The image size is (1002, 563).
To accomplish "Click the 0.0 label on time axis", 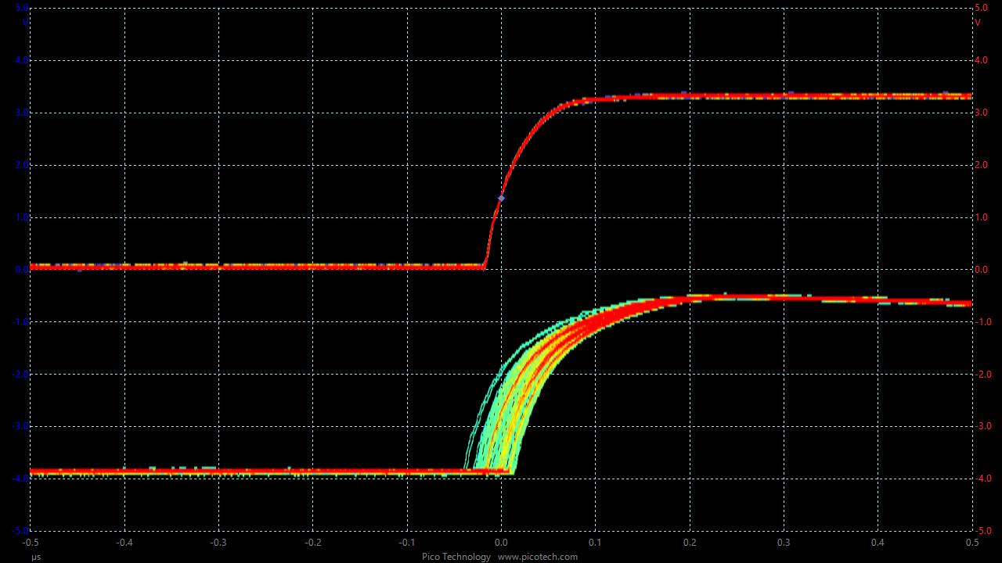I will 501,542.
